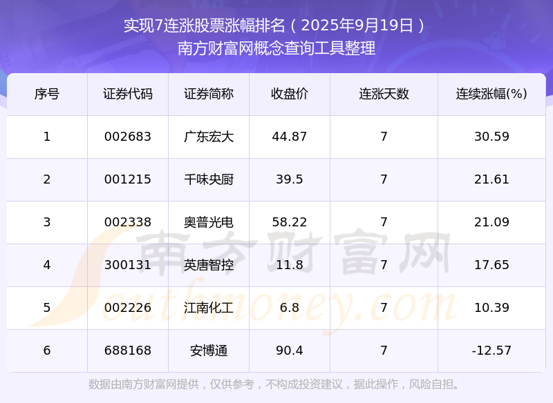553x403 pixels.
Task: Click 连涨天数 value 7 in 千味央厨 row
Action: 384,179
